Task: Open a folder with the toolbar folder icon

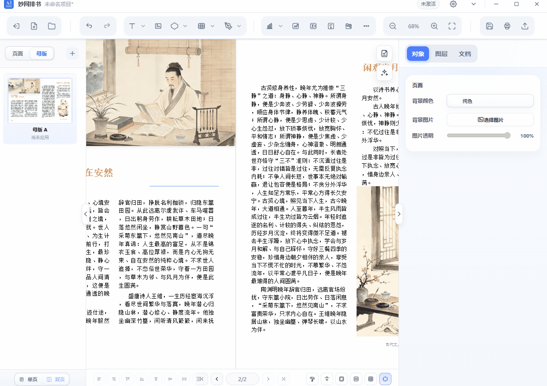Action: pyautogui.click(x=52, y=26)
